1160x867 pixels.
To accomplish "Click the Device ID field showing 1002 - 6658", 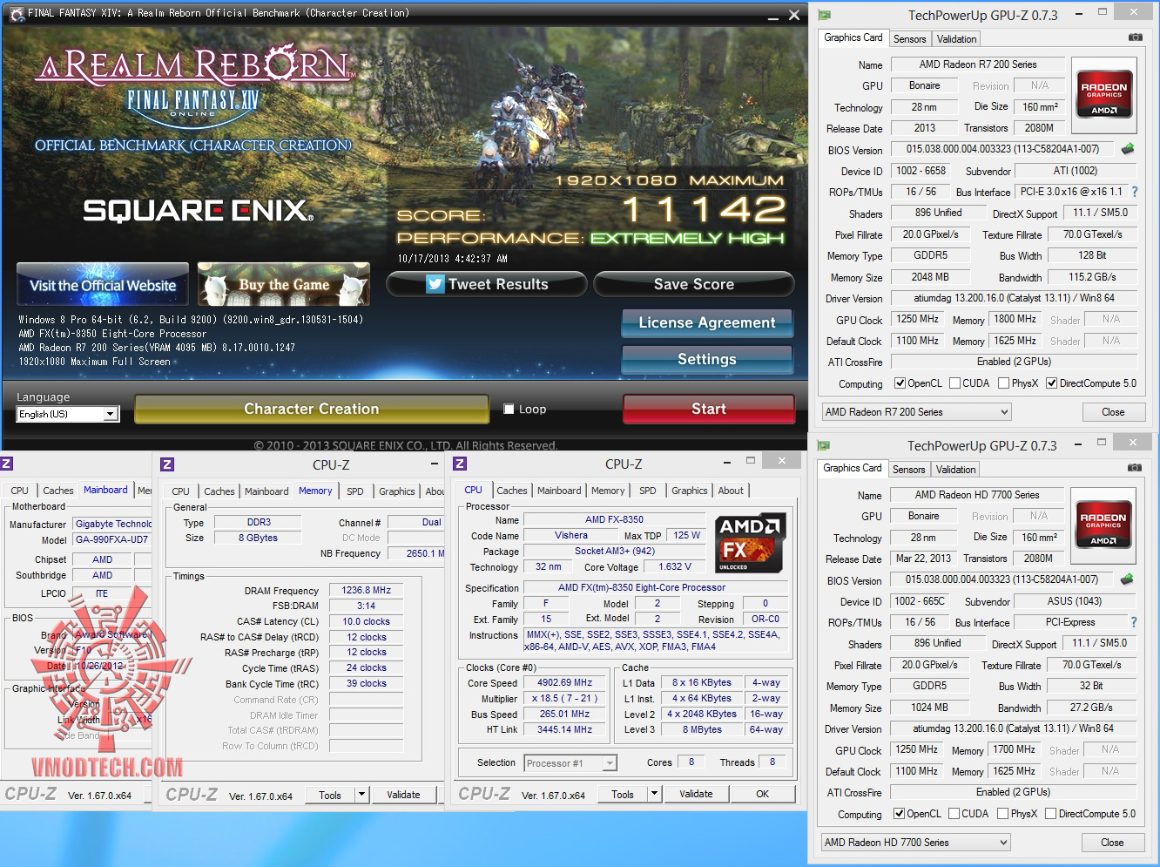I will [921, 171].
